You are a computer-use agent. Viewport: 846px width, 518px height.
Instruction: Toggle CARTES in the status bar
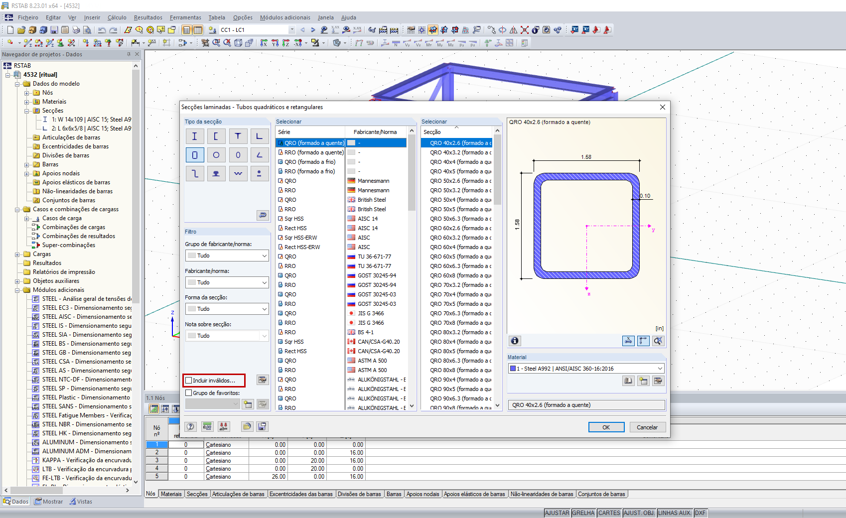pos(609,513)
